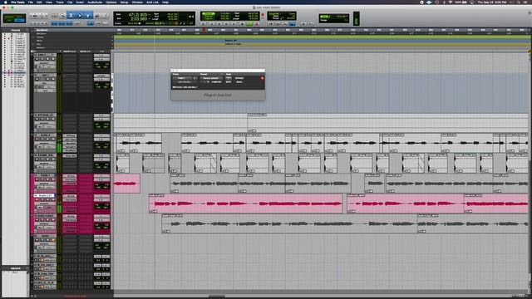532x299 pixels.
Task: Click the transport Record button
Action: 257,24
